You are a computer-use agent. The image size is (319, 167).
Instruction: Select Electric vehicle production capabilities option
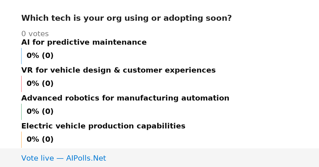click(x=103, y=126)
